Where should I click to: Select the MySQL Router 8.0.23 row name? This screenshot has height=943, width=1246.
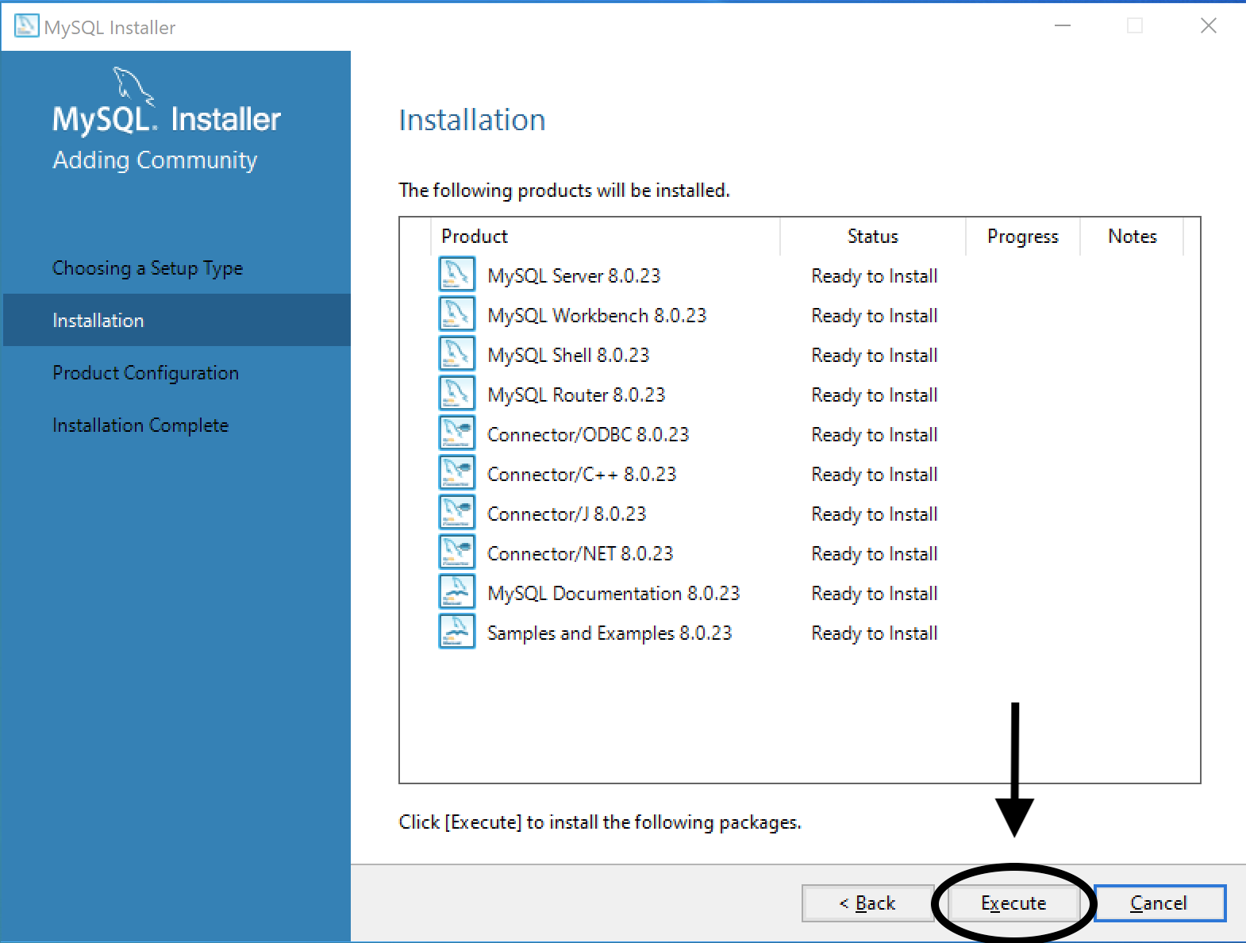click(576, 395)
